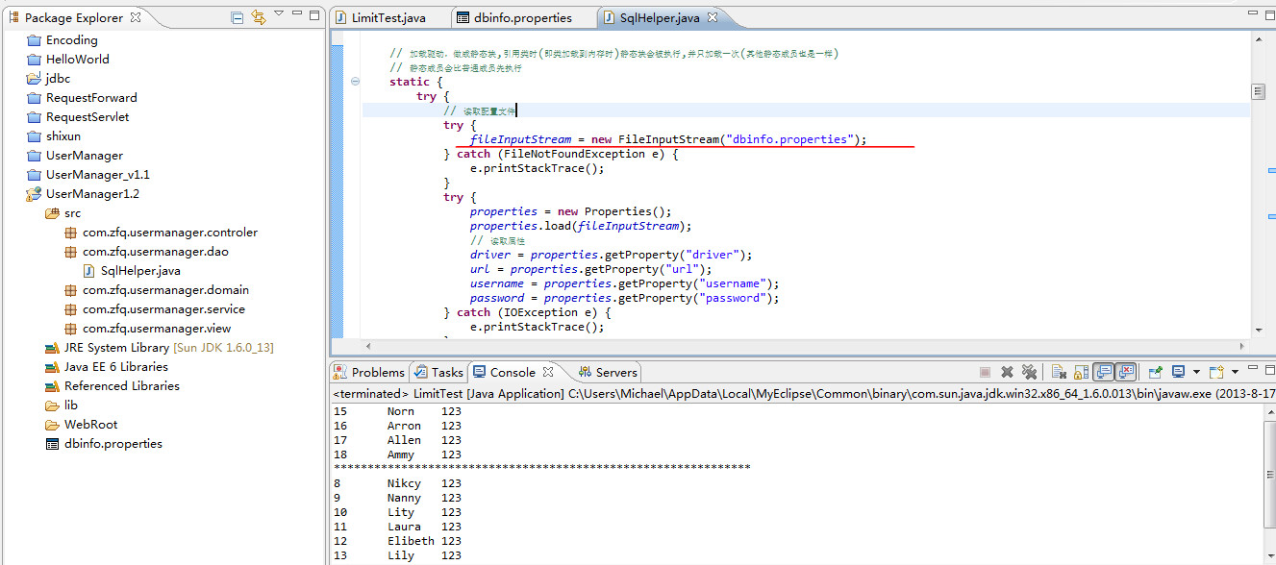This screenshot has height=565, width=1276.
Task: Close the Package Explorer view tab
Action: 136,17
